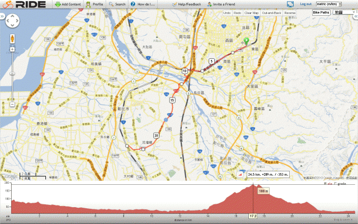Select Invite a Friend

click(x=221, y=4)
